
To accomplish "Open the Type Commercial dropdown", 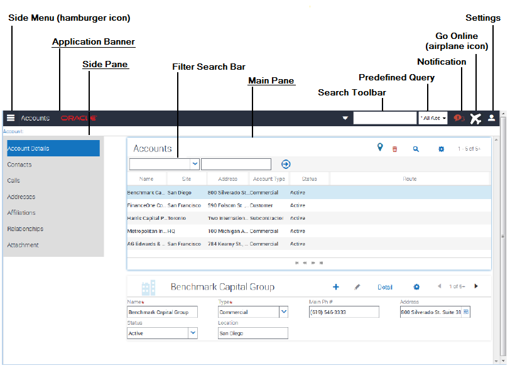I will point(284,311).
